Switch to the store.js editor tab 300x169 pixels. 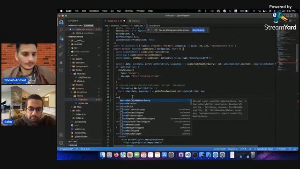pos(135,21)
